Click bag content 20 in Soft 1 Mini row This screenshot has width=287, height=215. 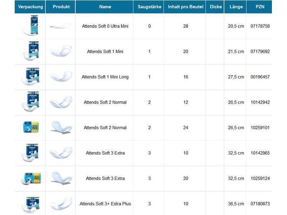(x=185, y=52)
